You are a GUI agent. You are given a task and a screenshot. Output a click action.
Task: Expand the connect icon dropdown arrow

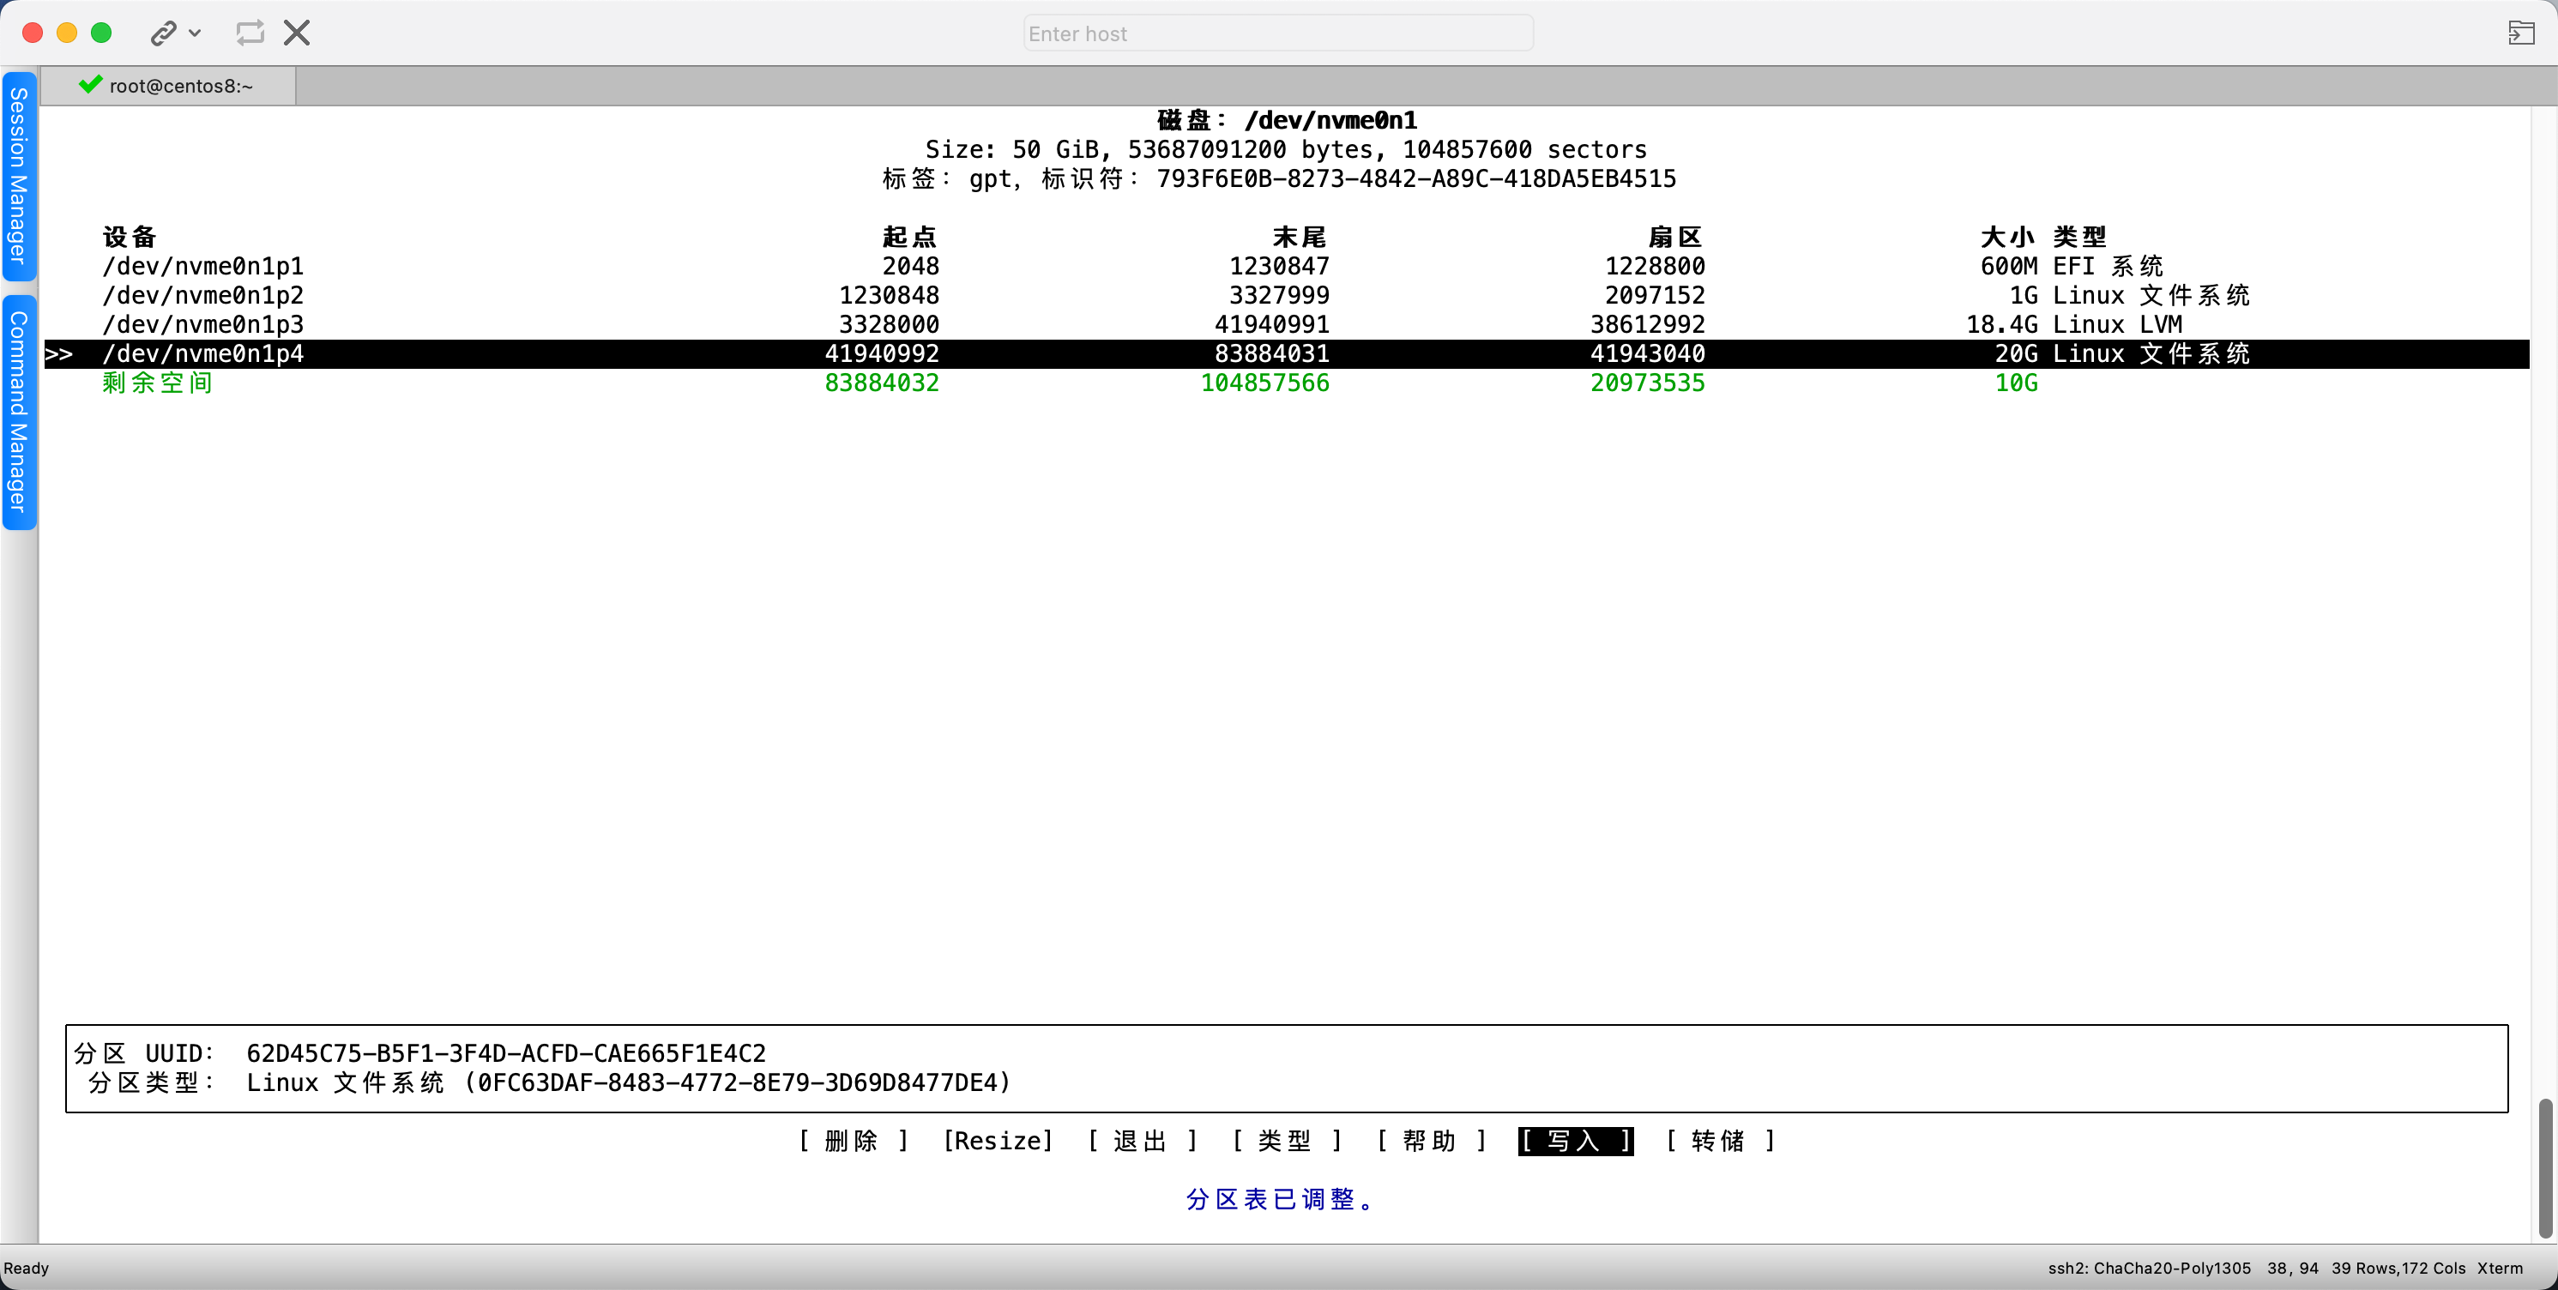[x=196, y=33]
